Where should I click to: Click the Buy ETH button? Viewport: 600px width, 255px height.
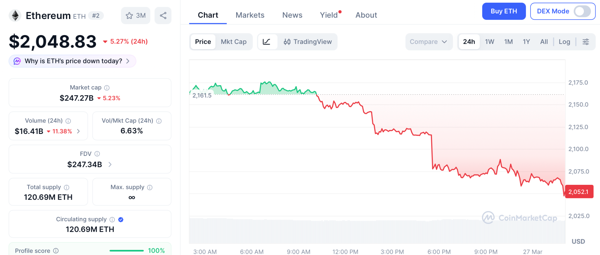click(x=504, y=11)
